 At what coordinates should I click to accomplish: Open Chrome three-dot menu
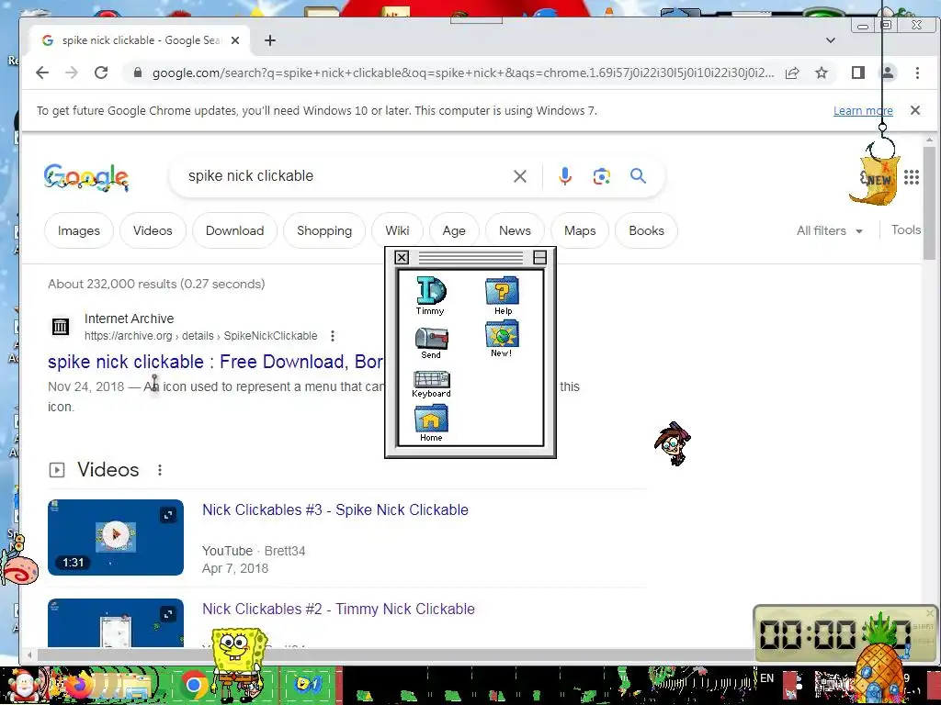(917, 73)
